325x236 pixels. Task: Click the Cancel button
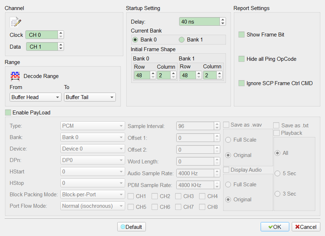click(306, 227)
